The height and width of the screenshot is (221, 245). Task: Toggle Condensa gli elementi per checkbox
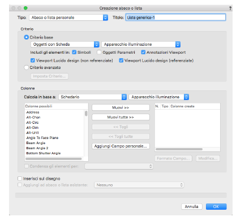[x=27, y=166]
